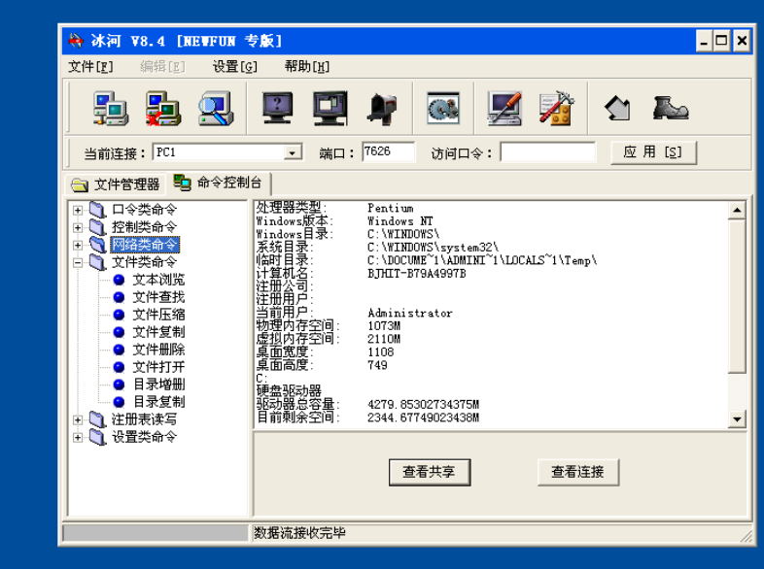Click the 控制类命令 folder icon
Screen dimensions: 764x569
[x=98, y=227]
